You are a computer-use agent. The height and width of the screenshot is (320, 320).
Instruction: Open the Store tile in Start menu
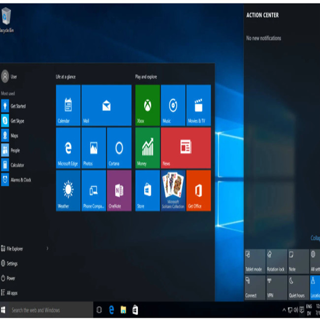[148, 191]
